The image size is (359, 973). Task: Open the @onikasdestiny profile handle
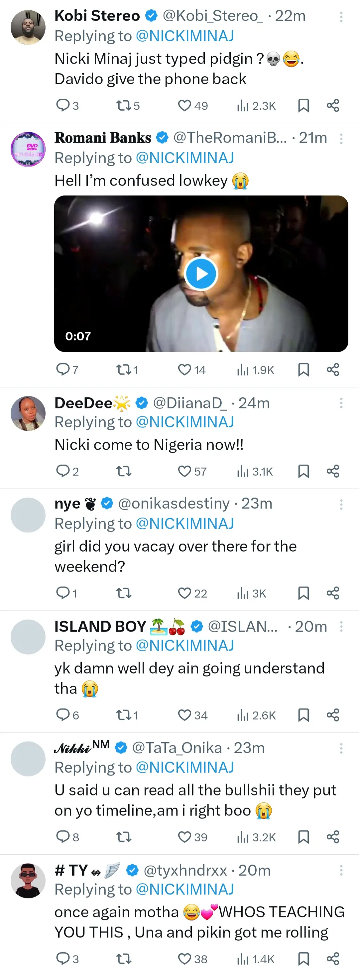[x=174, y=504]
